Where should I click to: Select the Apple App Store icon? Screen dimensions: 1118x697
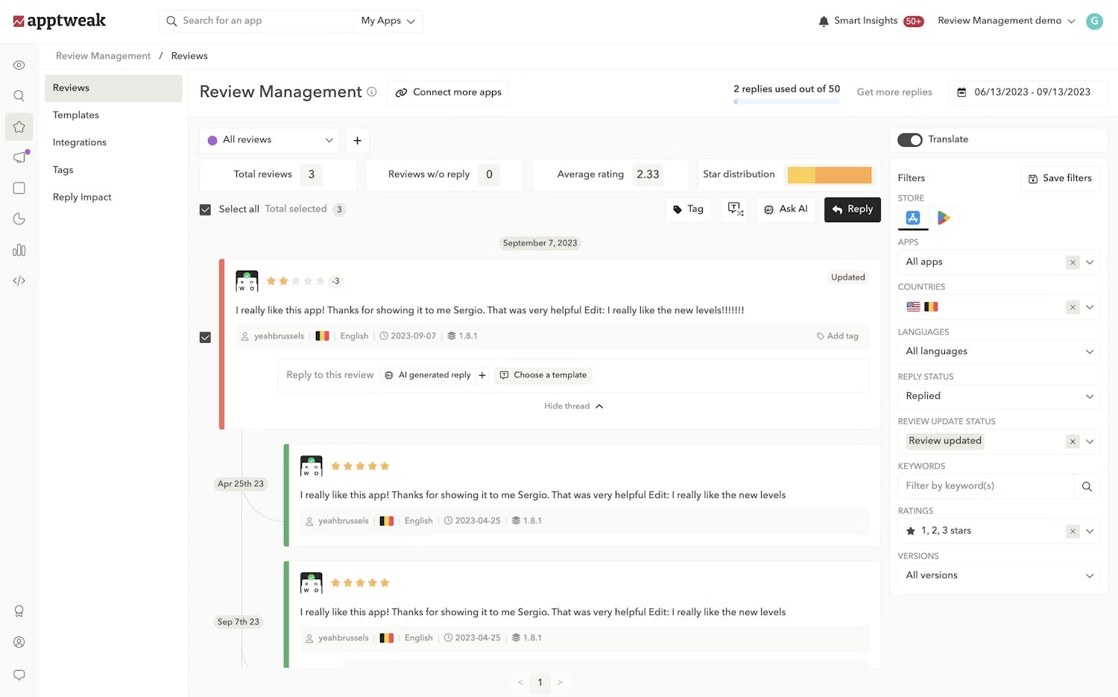(x=913, y=218)
